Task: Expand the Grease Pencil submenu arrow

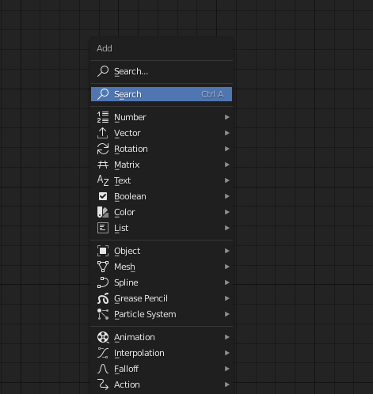Action: pyautogui.click(x=226, y=298)
